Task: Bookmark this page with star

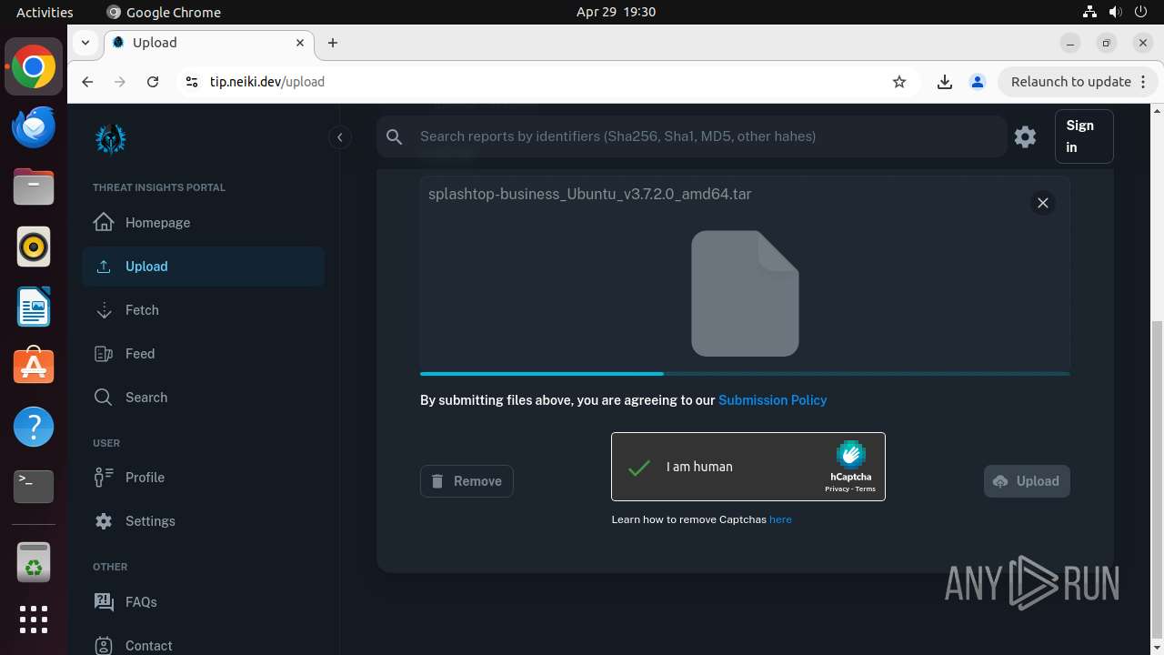Action: point(899,82)
